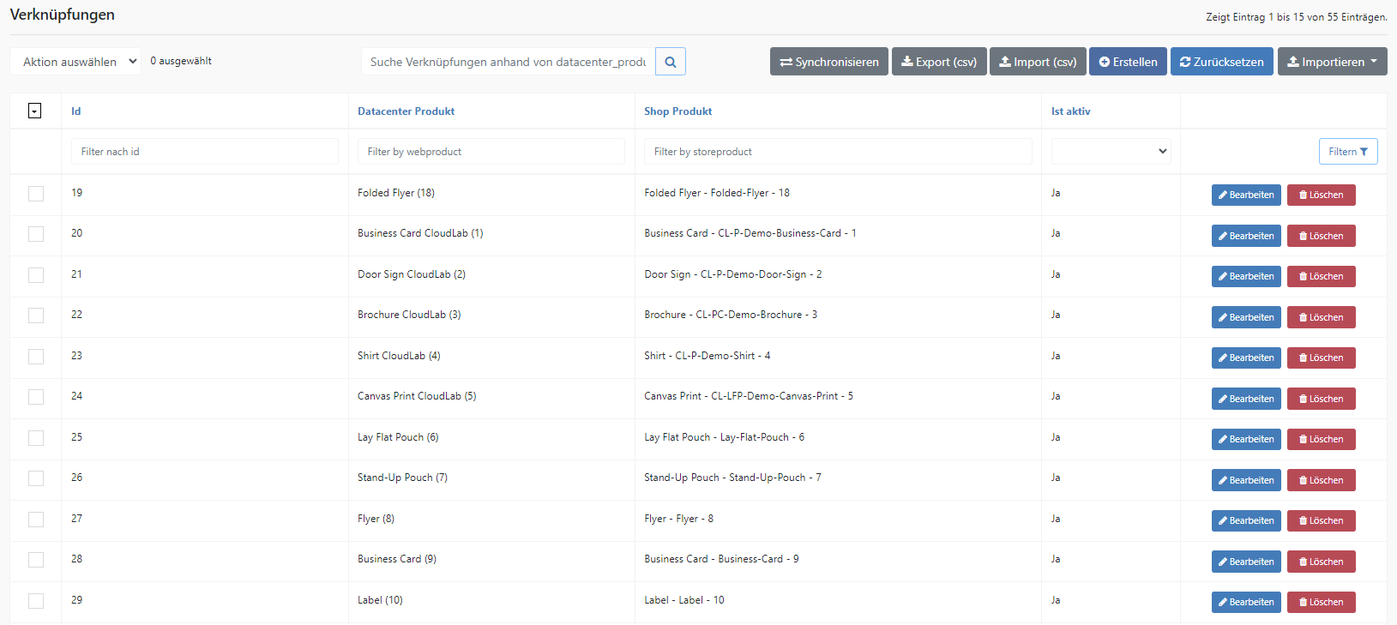Focus the Filter by storeproduct field
The image size is (1397, 625).
tap(838, 152)
